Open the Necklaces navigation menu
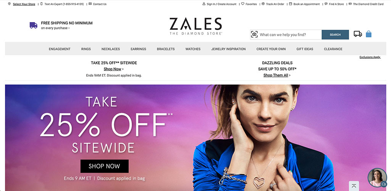Viewport: 391px width, 191px height. tap(111, 49)
